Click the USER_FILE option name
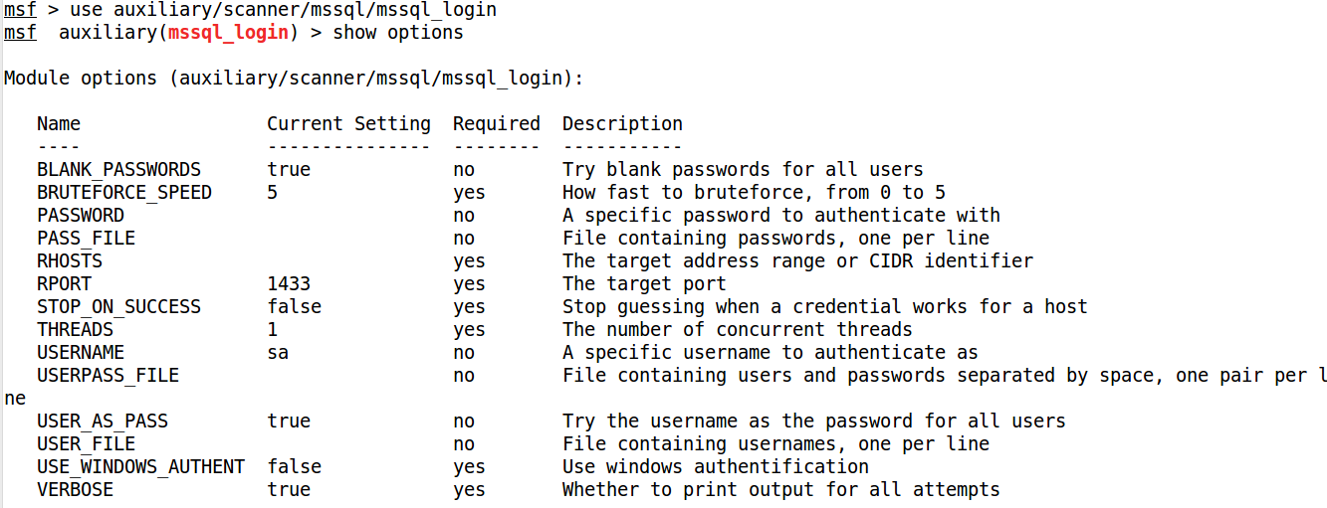Image resolution: width=1327 pixels, height=508 pixels. (x=86, y=443)
